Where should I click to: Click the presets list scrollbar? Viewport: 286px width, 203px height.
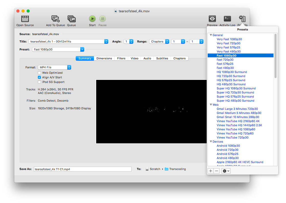click(x=276, y=56)
